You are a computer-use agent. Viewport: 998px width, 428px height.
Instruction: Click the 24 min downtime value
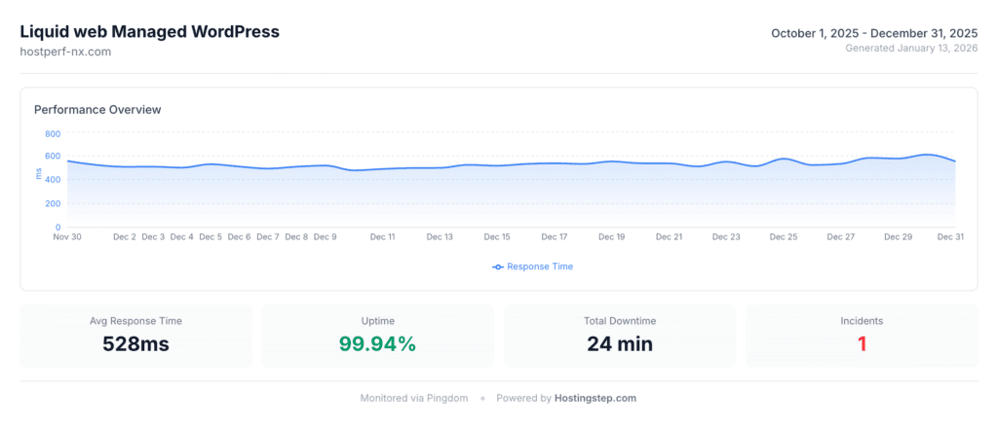point(620,344)
